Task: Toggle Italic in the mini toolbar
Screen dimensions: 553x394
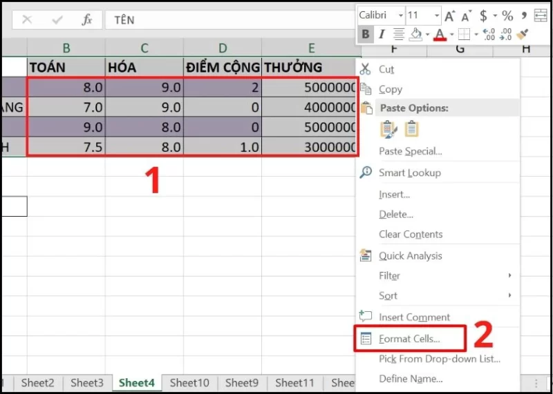Action: coord(382,35)
